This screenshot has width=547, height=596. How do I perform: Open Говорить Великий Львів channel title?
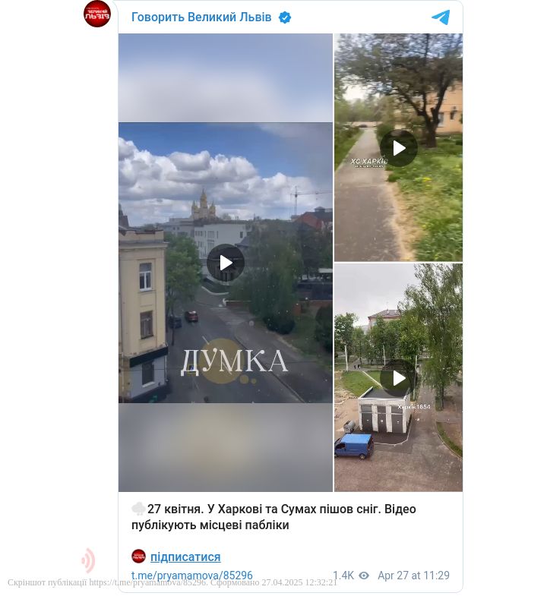click(x=201, y=17)
